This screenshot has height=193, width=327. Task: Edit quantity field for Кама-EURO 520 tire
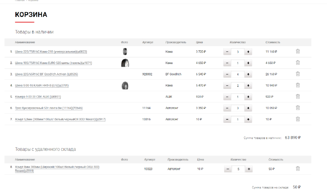click(238, 63)
